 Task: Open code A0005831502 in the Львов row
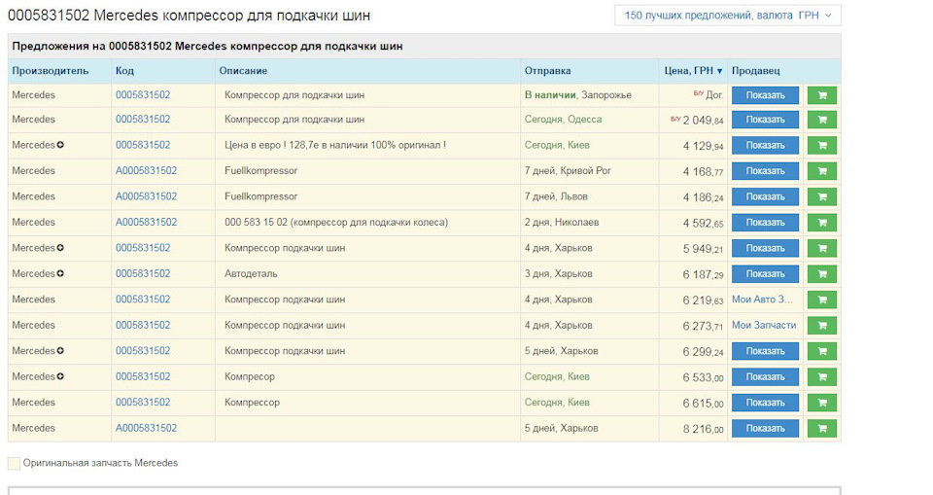(x=147, y=196)
